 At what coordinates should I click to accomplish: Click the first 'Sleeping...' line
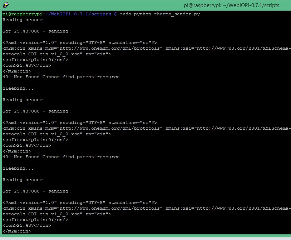point(18,89)
